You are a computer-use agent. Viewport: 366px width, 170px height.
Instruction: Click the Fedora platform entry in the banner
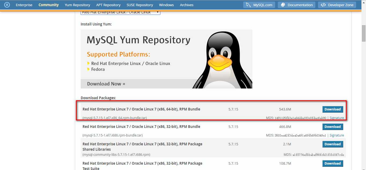coord(98,69)
